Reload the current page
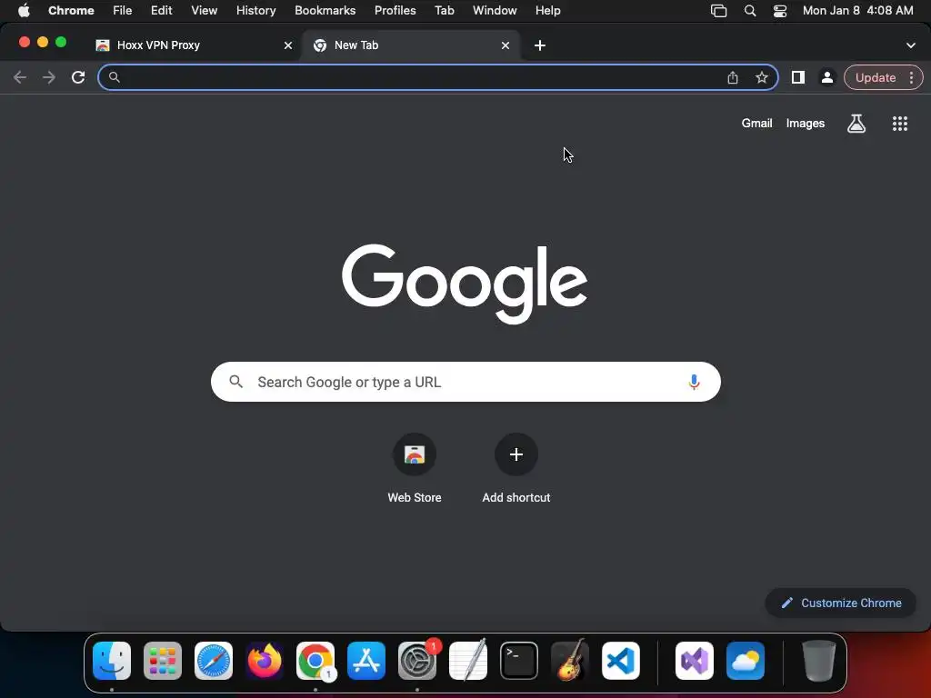931x698 pixels. (78, 77)
